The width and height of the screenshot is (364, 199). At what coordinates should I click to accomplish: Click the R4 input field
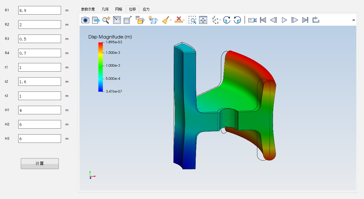(x=40, y=53)
